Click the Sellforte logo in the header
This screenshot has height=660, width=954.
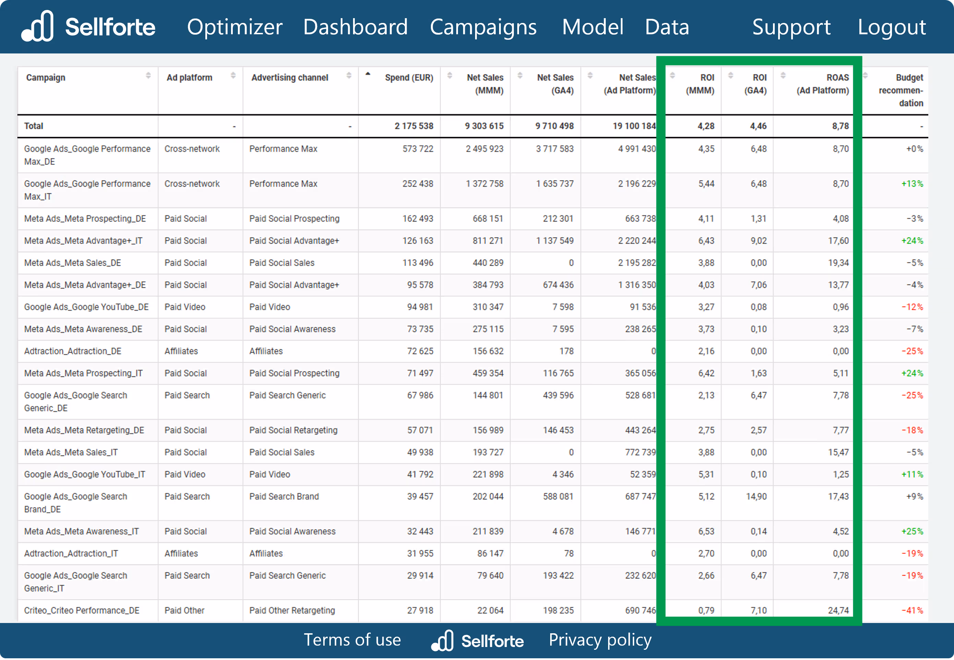click(x=88, y=26)
